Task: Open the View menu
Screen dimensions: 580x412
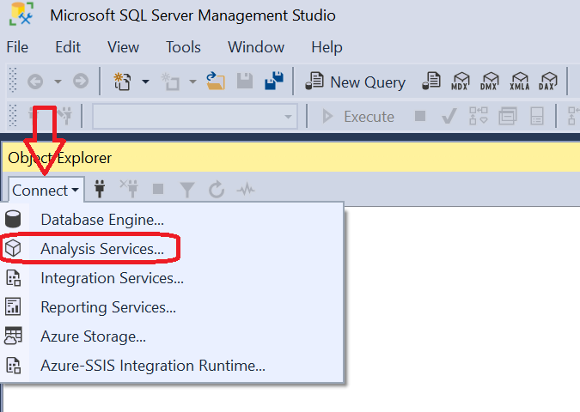Action: 123,47
